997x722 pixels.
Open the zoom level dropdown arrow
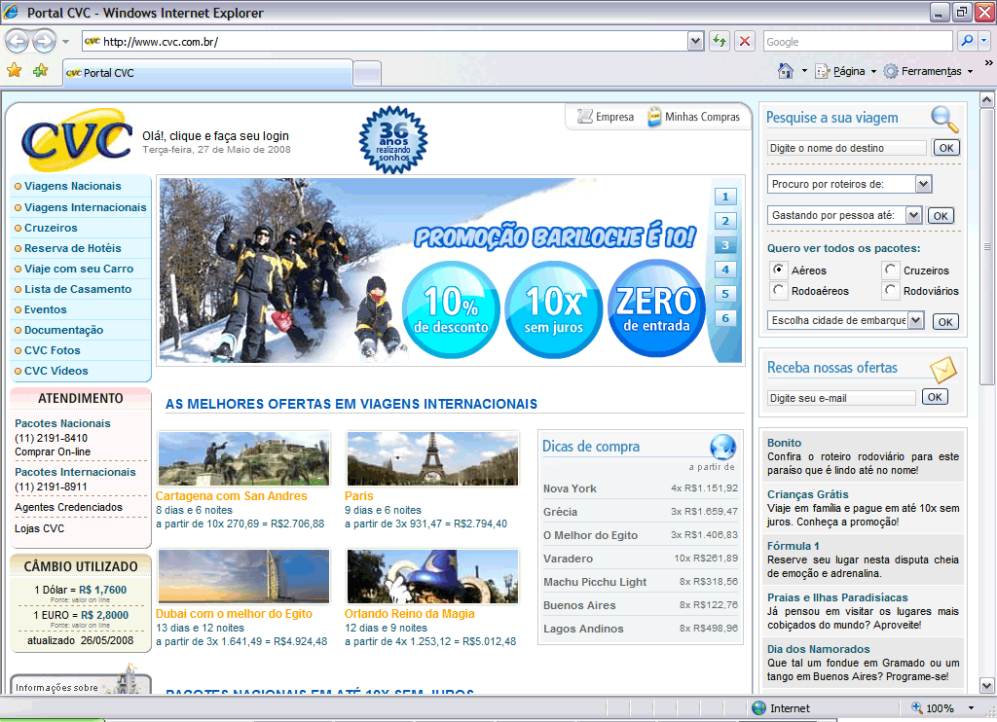(971, 708)
